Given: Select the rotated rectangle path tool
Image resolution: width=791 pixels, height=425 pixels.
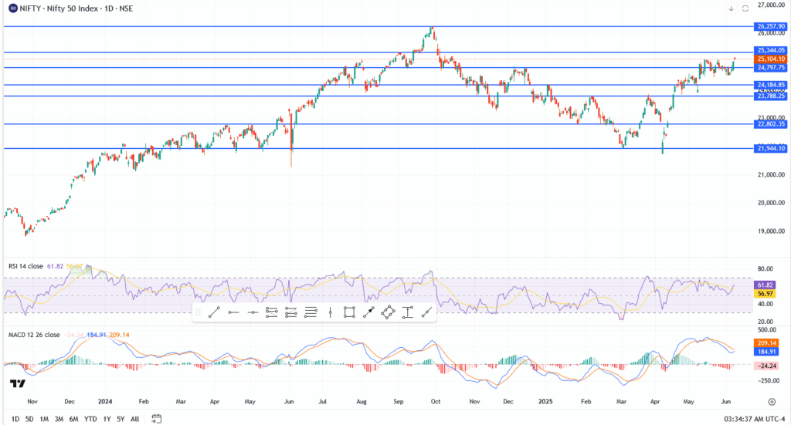Looking at the screenshot, I should point(388,312).
